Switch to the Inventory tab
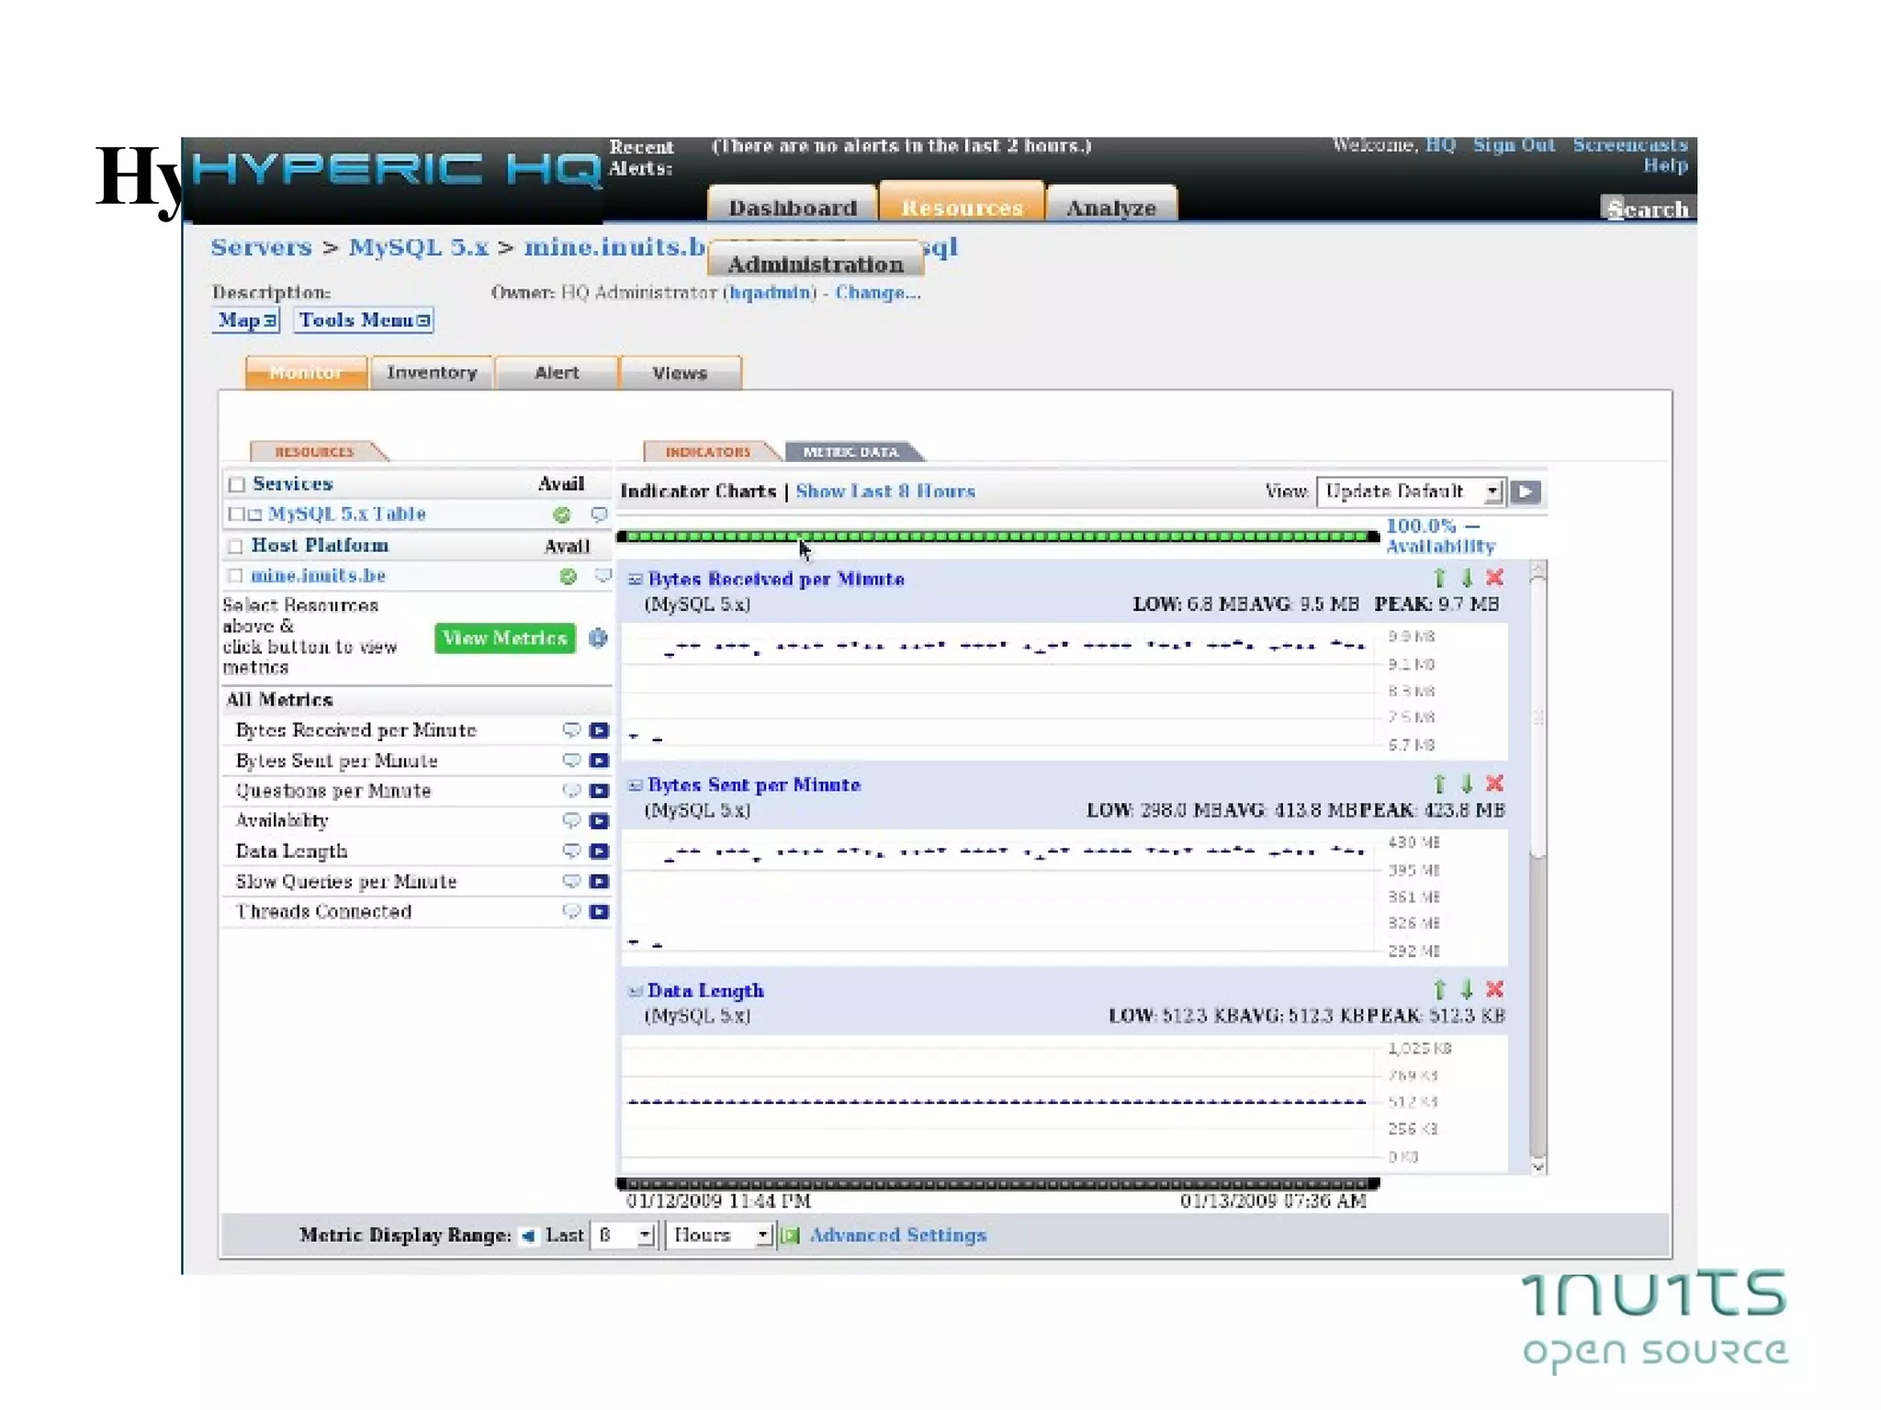The image size is (1881, 1410). tap(432, 373)
